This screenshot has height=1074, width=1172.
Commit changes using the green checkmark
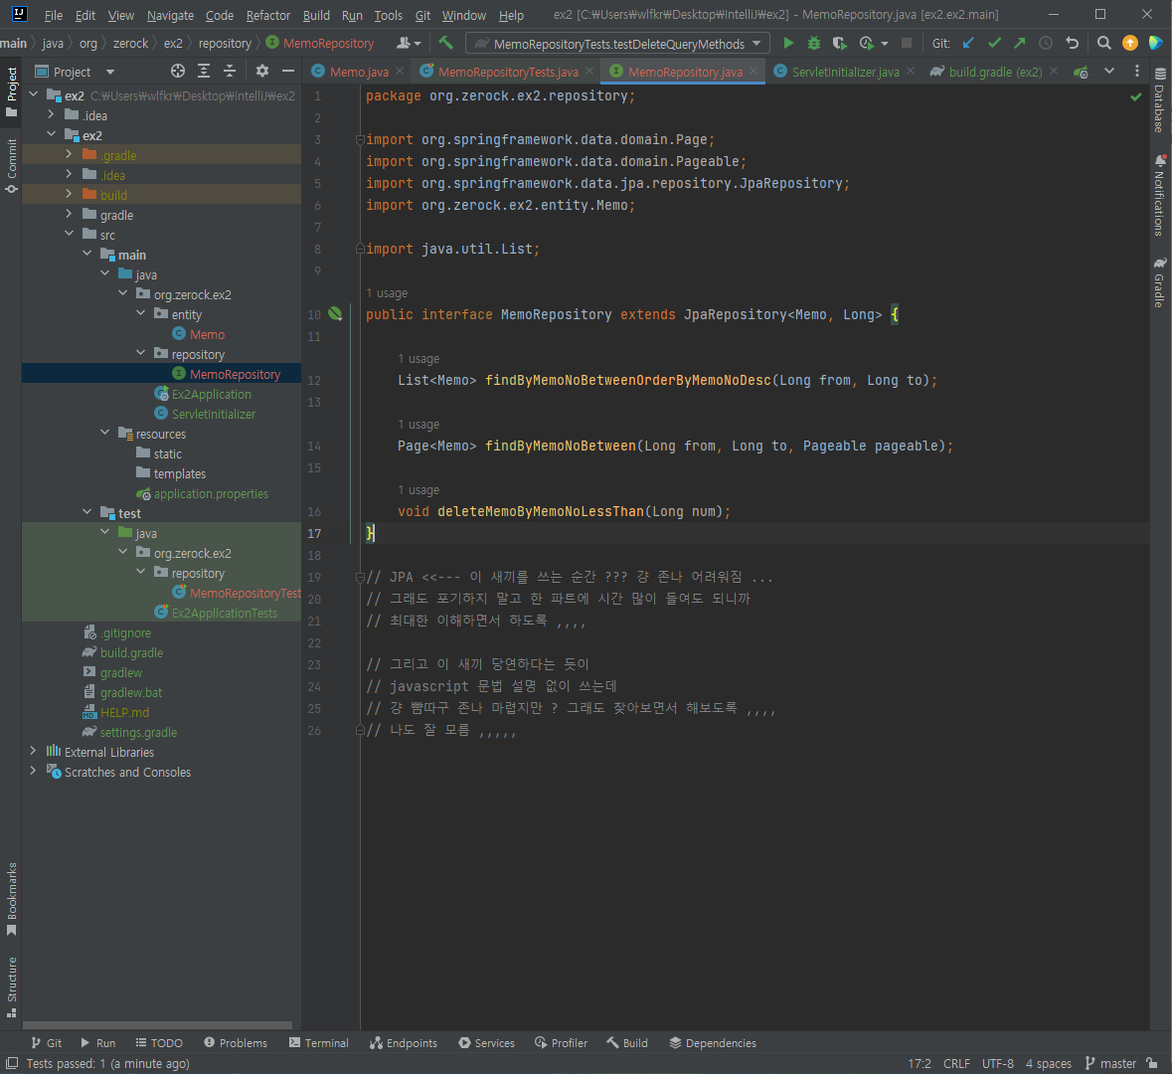pyautogui.click(x=994, y=44)
